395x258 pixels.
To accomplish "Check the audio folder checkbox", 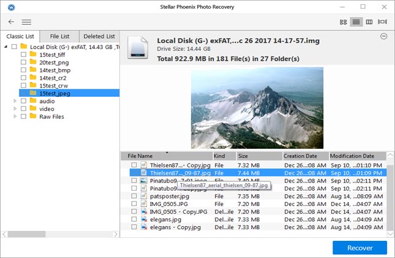I will pos(23,101).
